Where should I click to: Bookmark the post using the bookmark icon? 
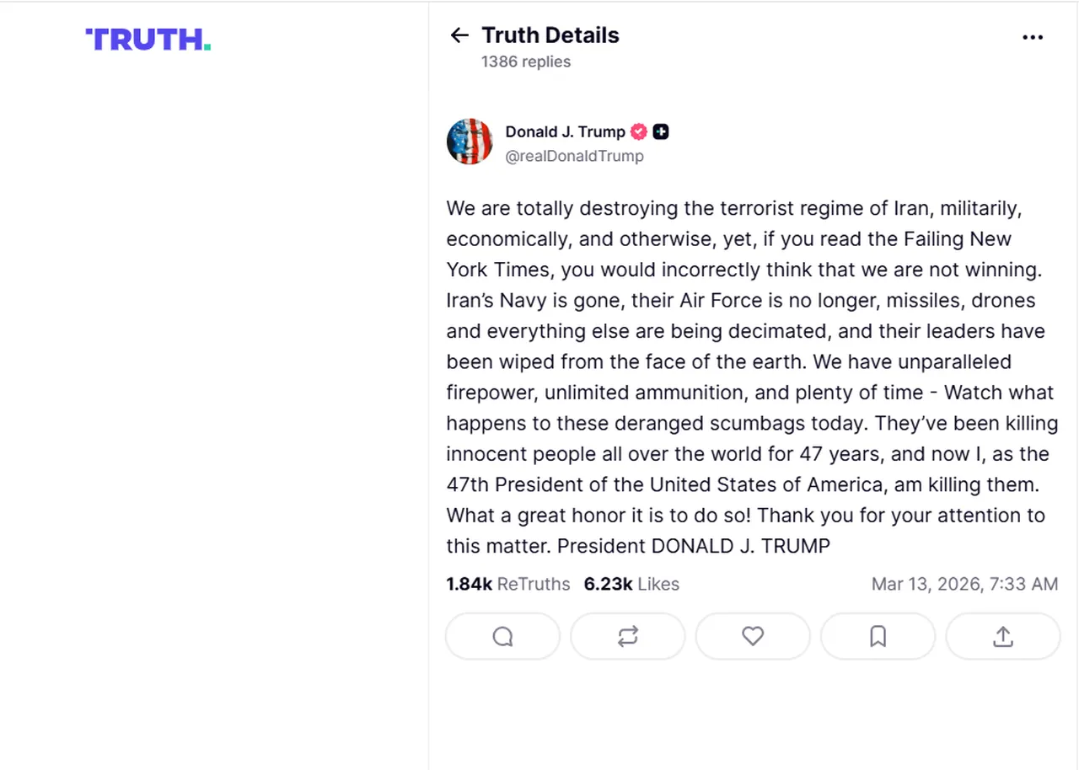coord(878,636)
